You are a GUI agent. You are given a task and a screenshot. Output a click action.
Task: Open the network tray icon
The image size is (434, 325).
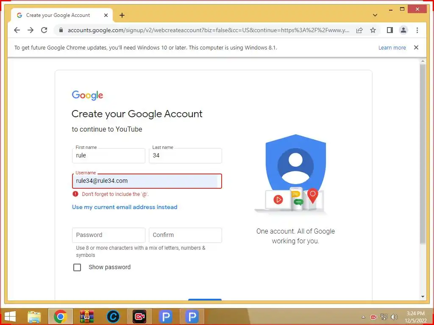coord(384,317)
